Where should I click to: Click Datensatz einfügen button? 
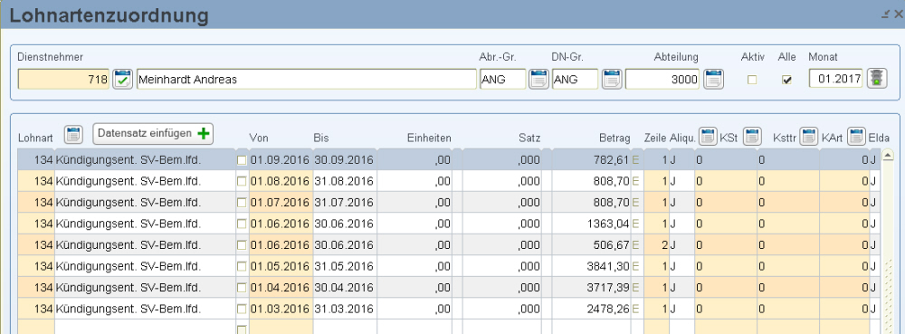[x=153, y=134]
